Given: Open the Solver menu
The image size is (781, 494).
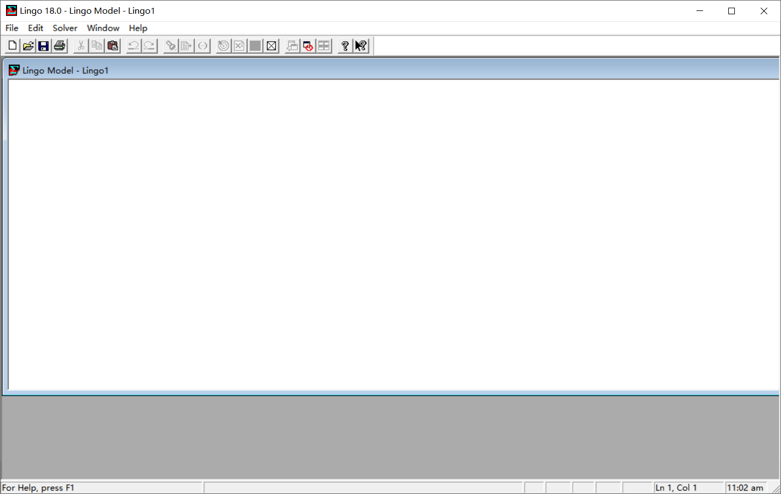Looking at the screenshot, I should [x=65, y=28].
